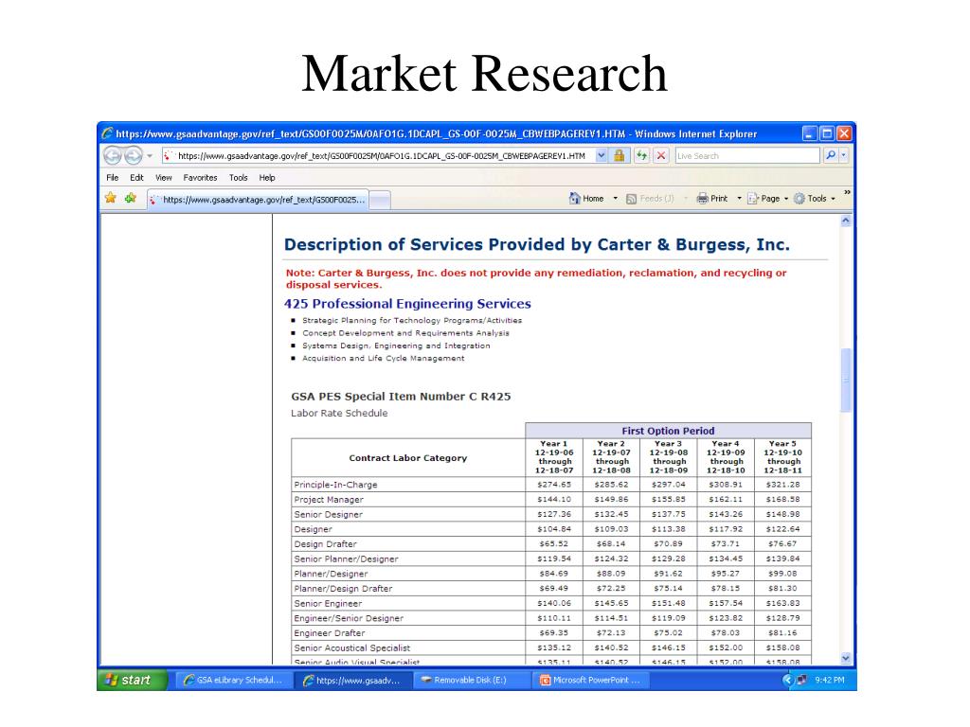Click Year 5 rate $321.28 cell

tap(783, 485)
